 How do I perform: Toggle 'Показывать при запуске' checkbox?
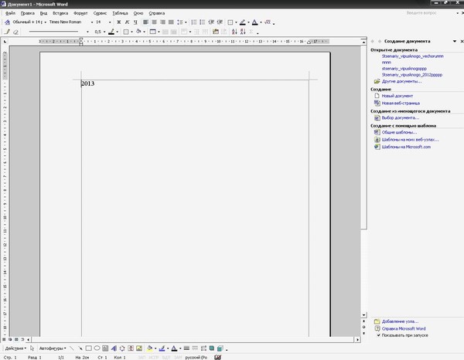378,335
